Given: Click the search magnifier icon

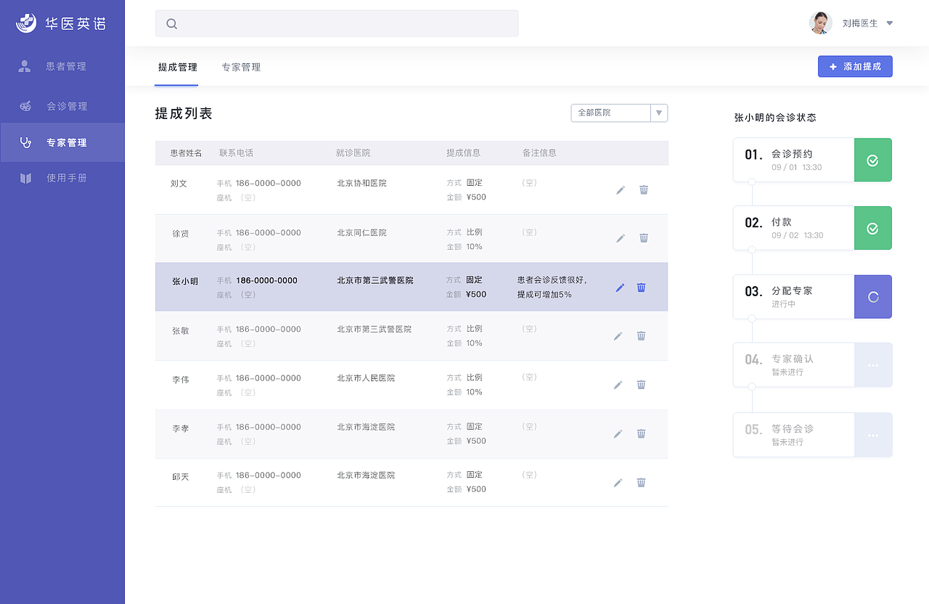Looking at the screenshot, I should tap(171, 23).
